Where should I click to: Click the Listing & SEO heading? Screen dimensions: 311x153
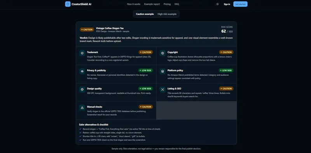click(x=174, y=89)
